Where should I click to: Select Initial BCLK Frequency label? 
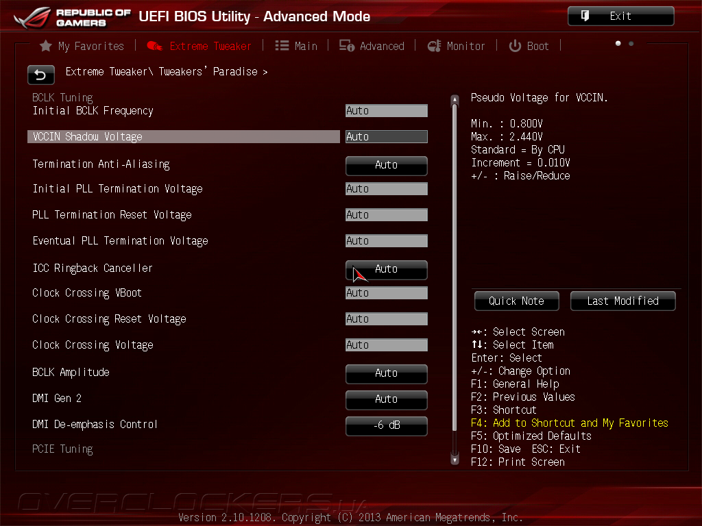pos(93,111)
